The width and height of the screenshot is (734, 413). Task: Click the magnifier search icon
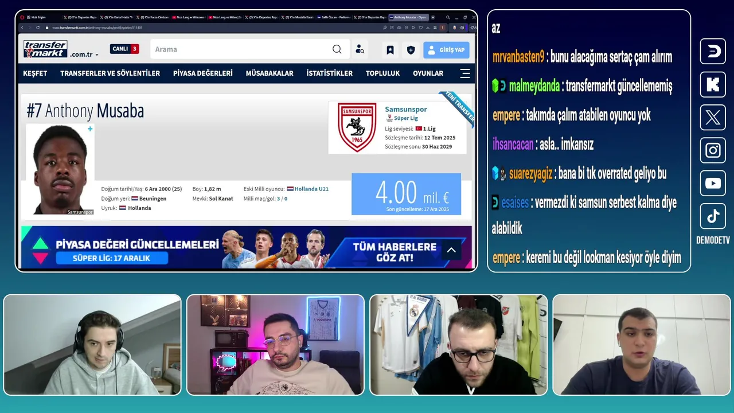(337, 49)
